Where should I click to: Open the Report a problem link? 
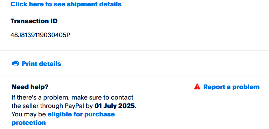(x=231, y=87)
